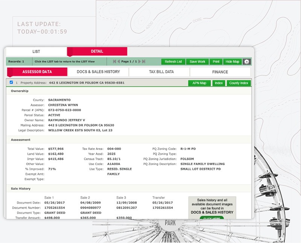Select the parcel number 072-0750-023-0000
This screenshot has height=243, width=301.
click(64, 110)
